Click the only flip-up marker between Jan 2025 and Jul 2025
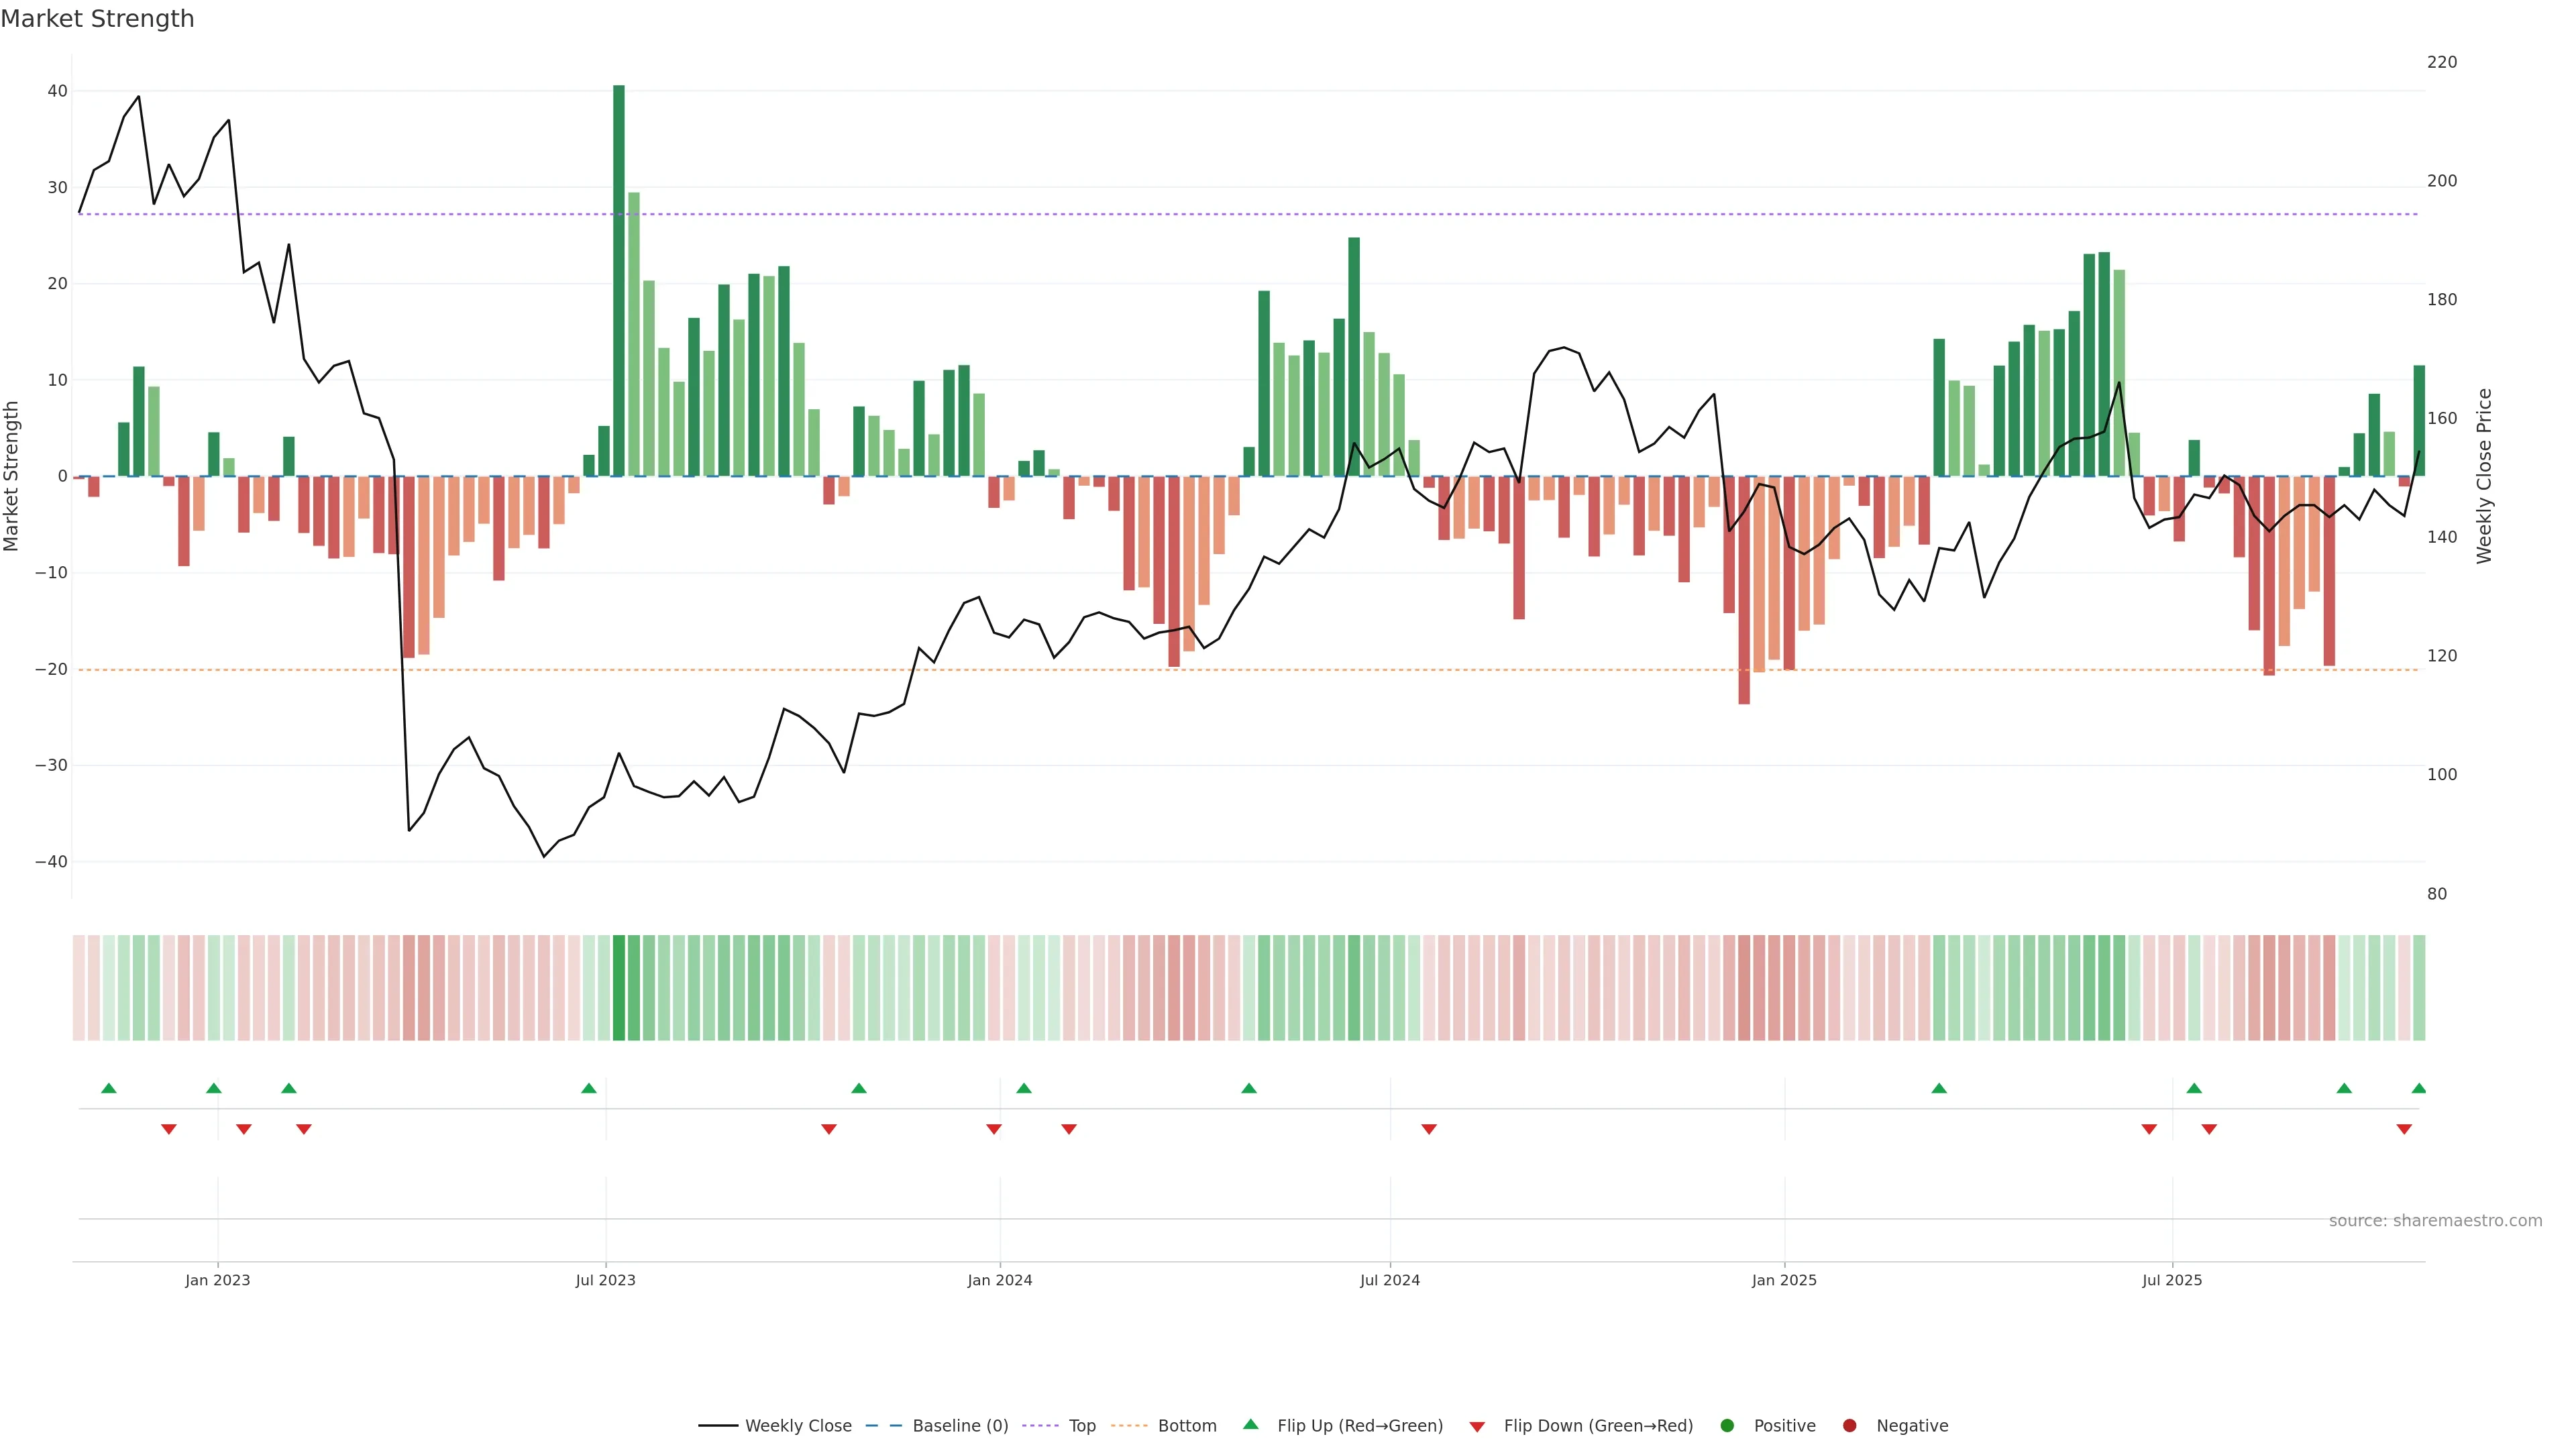The width and height of the screenshot is (2576, 1449). point(1939,1088)
